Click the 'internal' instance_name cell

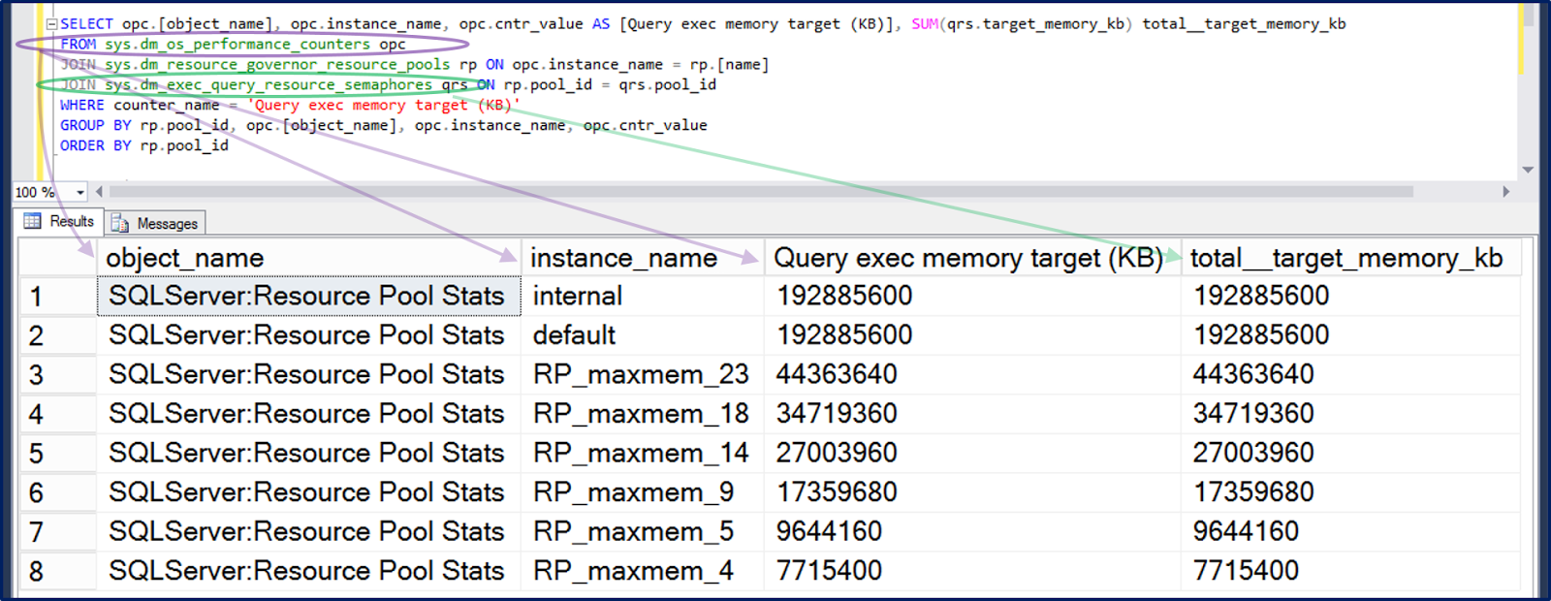[x=643, y=296]
